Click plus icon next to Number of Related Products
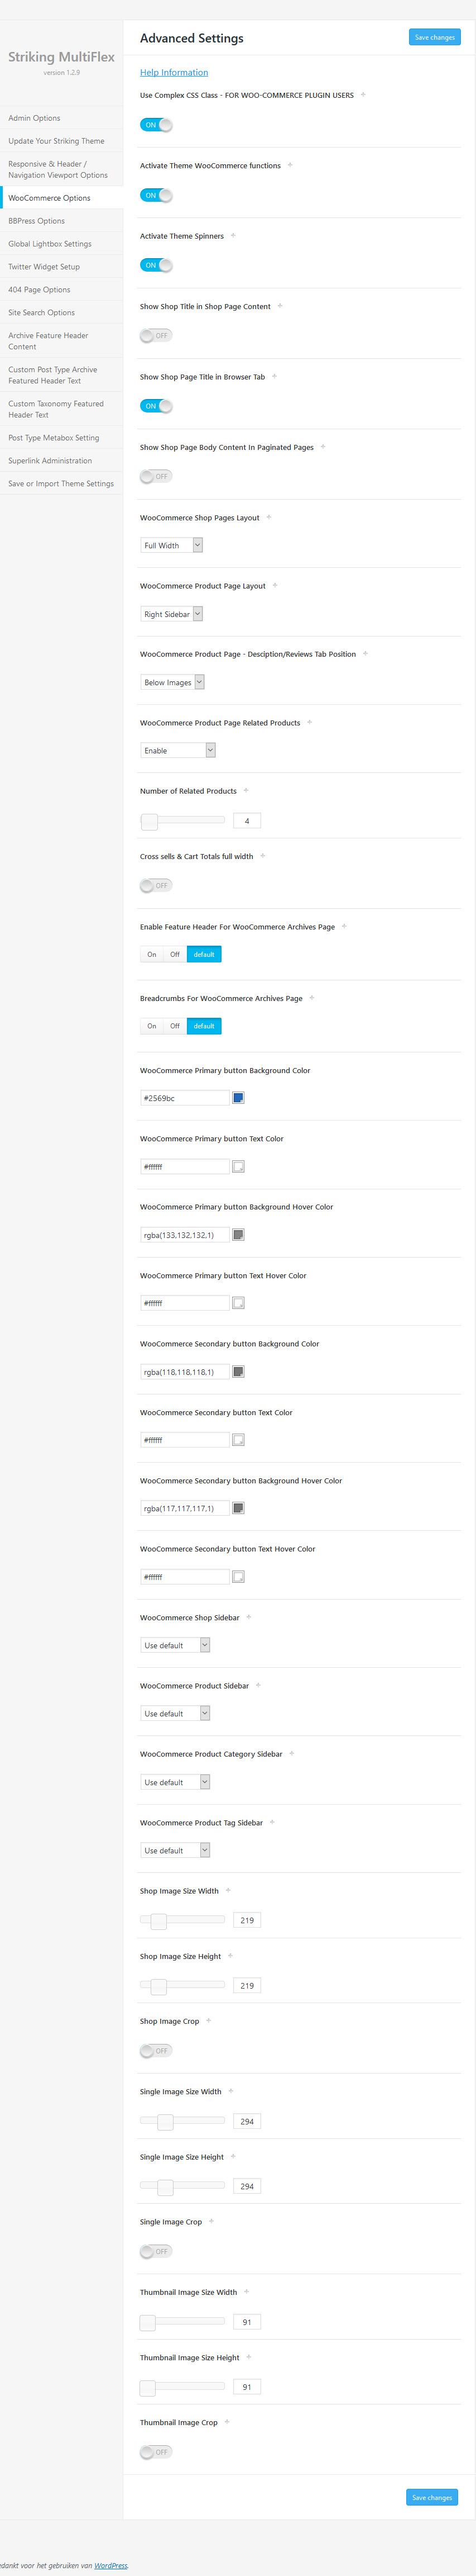The image size is (476, 2576). tap(247, 791)
